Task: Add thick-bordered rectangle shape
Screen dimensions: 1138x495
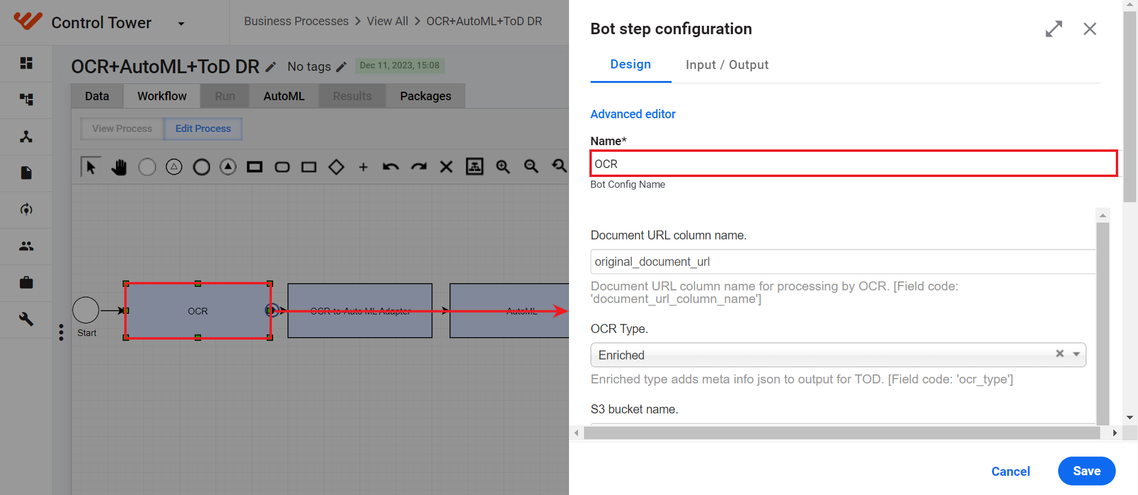Action: [x=255, y=167]
